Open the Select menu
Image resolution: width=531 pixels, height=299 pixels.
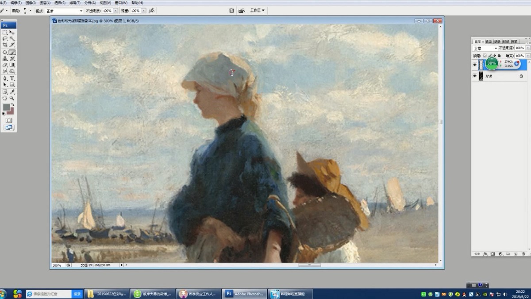[60, 3]
